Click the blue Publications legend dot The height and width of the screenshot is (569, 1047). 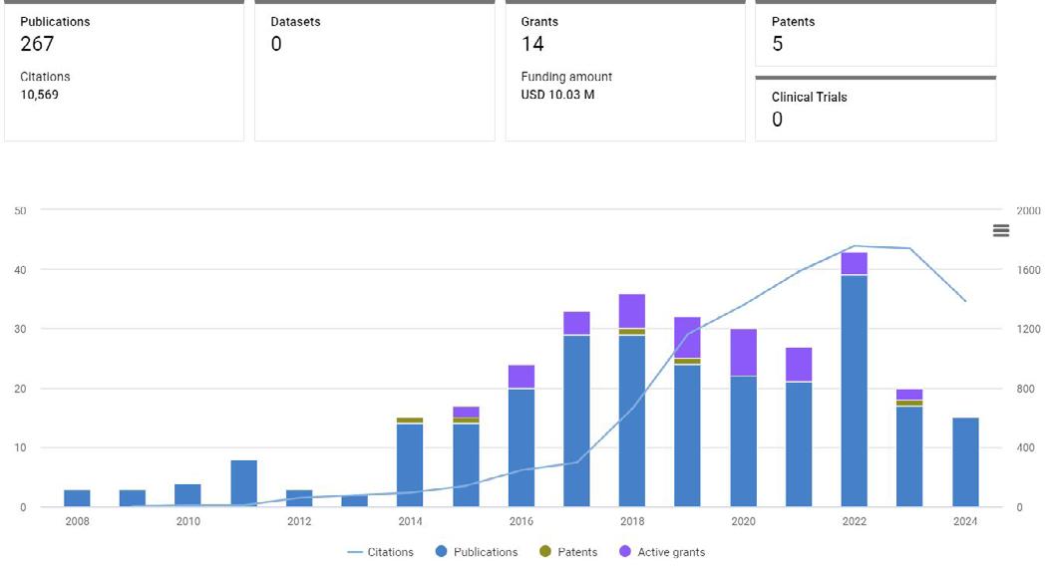(x=442, y=552)
